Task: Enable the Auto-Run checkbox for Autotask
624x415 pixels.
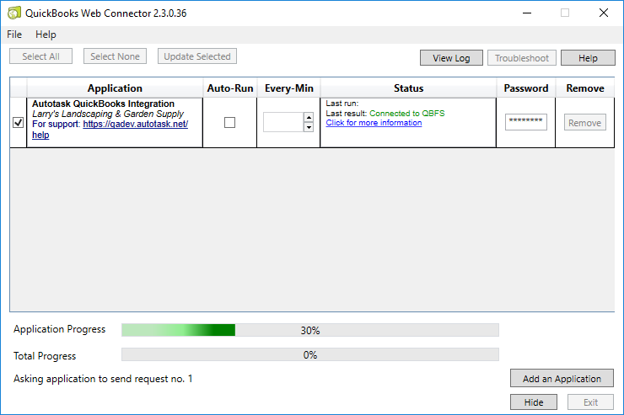Action: 229,123
